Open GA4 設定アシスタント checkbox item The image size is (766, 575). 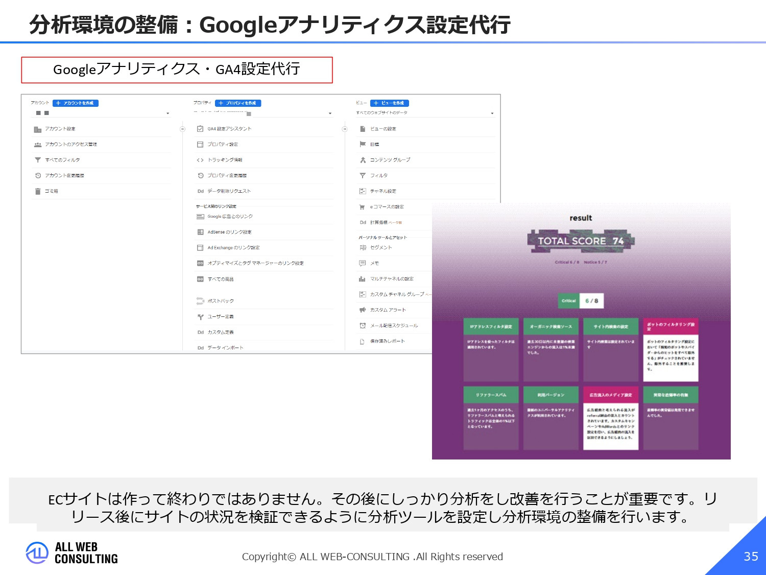(x=230, y=128)
